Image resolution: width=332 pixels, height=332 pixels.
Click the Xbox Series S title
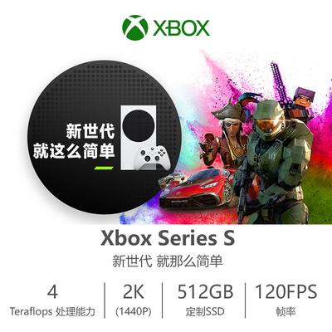coord(168,238)
